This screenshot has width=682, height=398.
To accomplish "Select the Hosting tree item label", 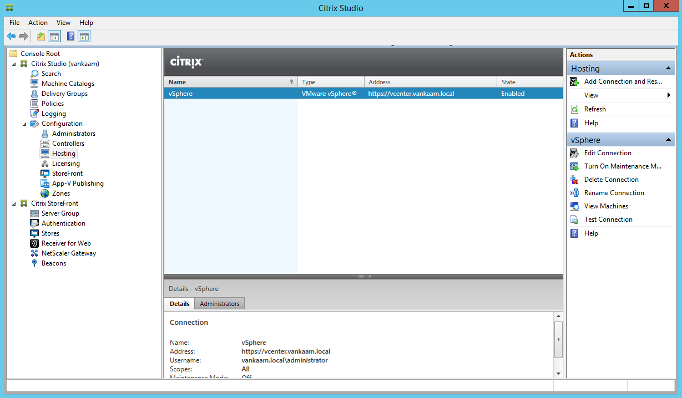I will point(64,154).
